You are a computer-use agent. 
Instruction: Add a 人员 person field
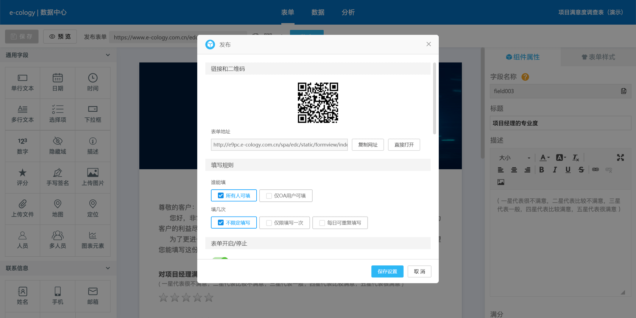click(22, 240)
